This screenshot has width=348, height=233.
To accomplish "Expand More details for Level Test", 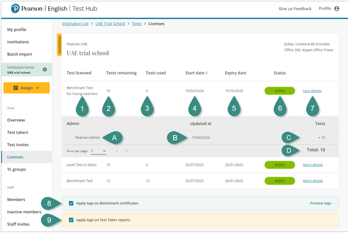I will [313, 165].
